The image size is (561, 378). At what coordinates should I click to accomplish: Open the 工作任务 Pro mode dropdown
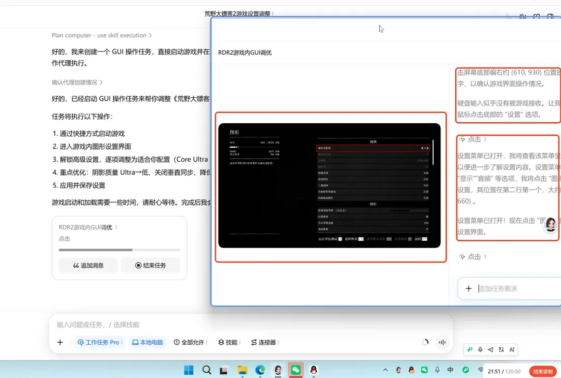coord(100,342)
